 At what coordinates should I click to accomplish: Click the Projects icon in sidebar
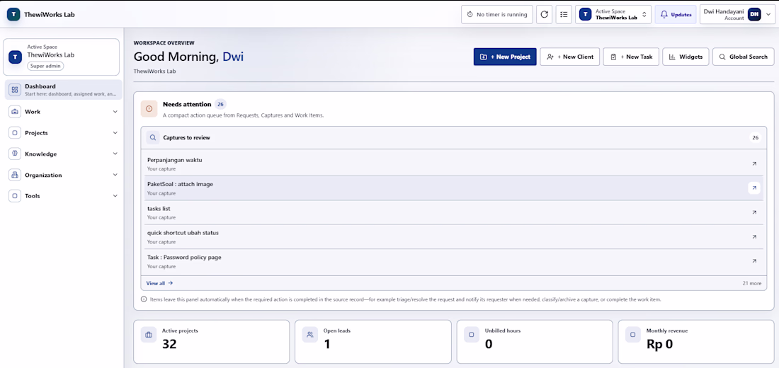point(15,132)
